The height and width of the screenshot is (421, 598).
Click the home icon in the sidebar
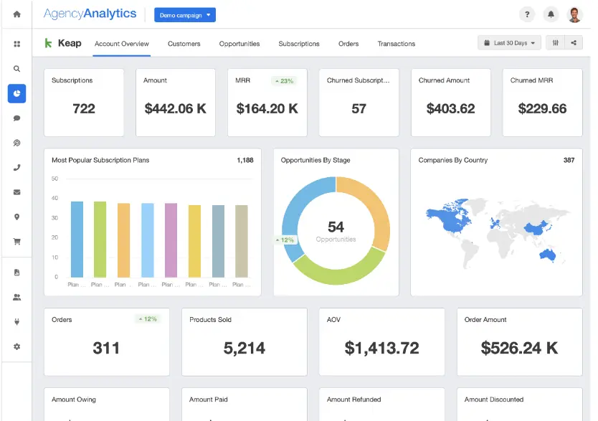click(x=16, y=14)
